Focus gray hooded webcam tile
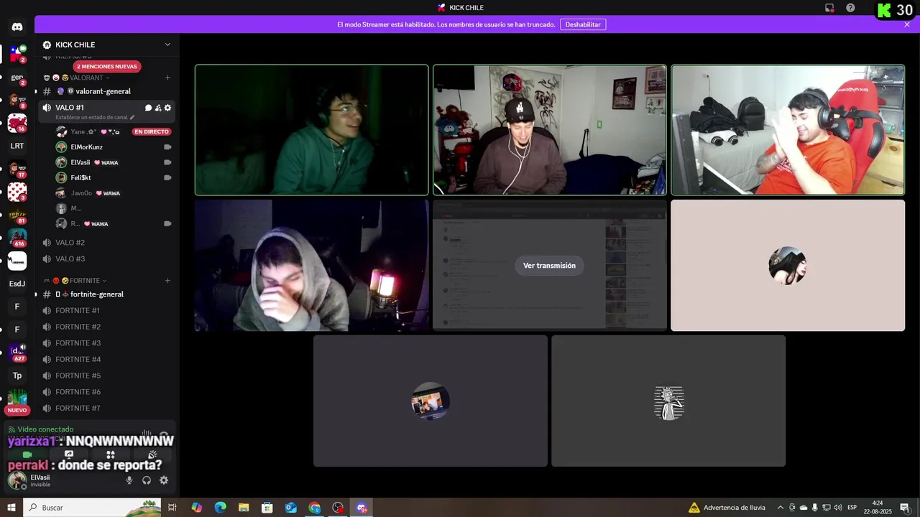 click(x=312, y=266)
